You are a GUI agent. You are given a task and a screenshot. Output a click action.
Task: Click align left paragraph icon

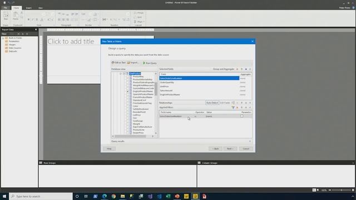59,20
